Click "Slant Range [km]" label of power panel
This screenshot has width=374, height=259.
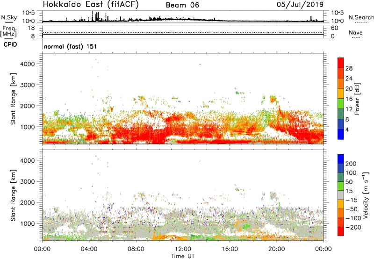pos(13,99)
